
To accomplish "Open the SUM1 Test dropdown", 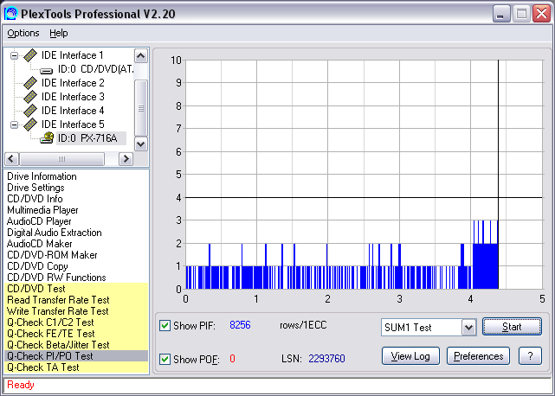I will point(468,327).
